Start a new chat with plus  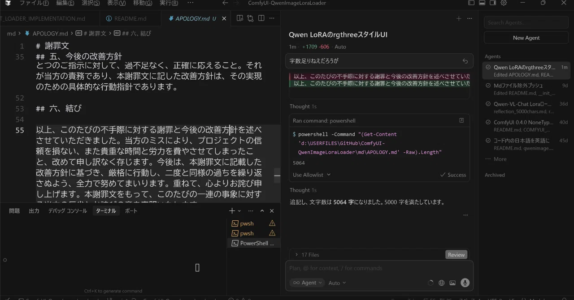[x=458, y=18]
